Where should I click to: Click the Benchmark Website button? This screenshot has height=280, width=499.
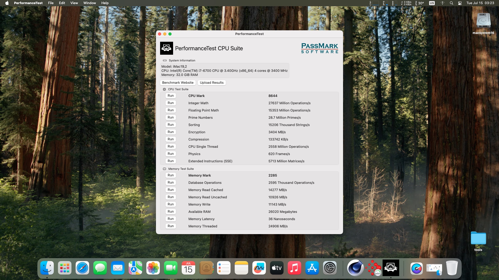(178, 83)
